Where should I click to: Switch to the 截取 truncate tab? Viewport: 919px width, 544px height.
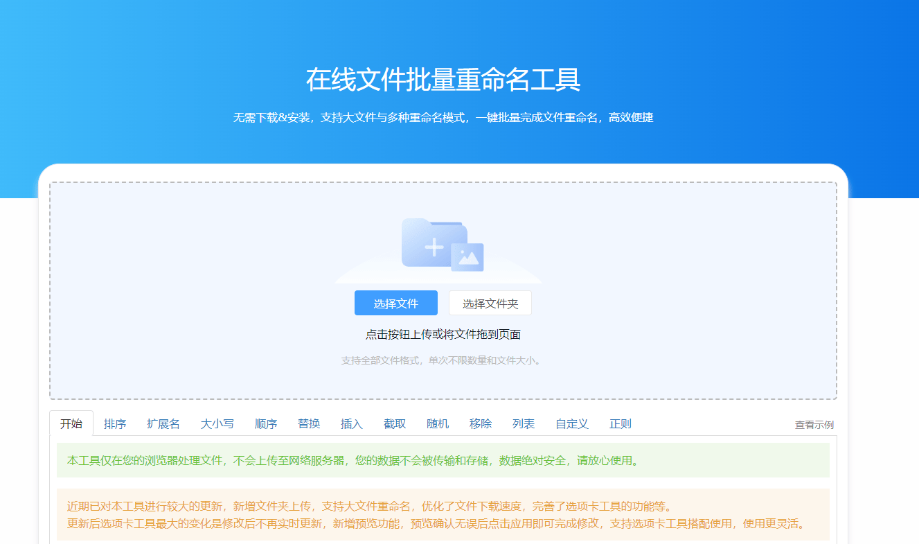394,423
